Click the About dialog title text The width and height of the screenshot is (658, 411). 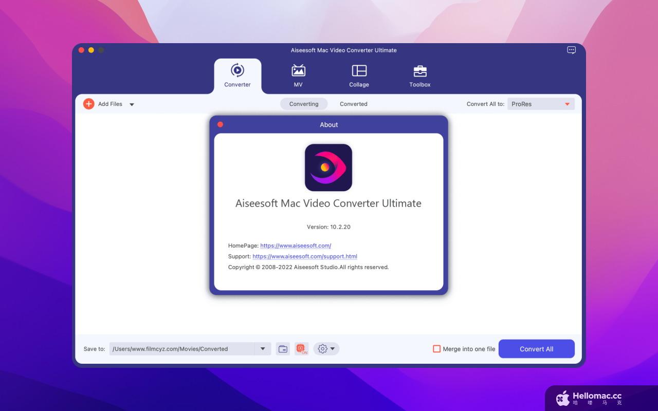coord(328,124)
